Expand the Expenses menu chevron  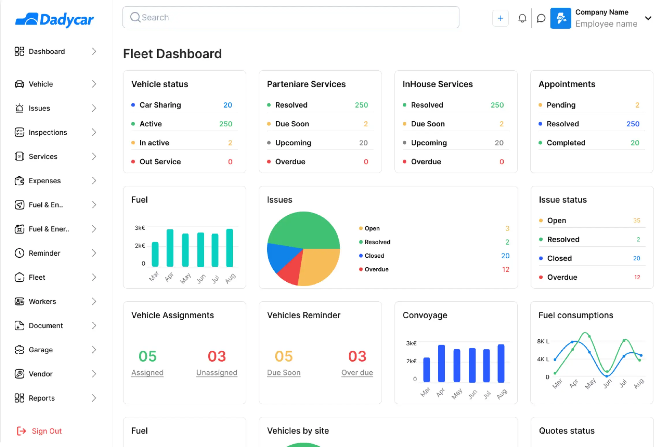(x=94, y=181)
